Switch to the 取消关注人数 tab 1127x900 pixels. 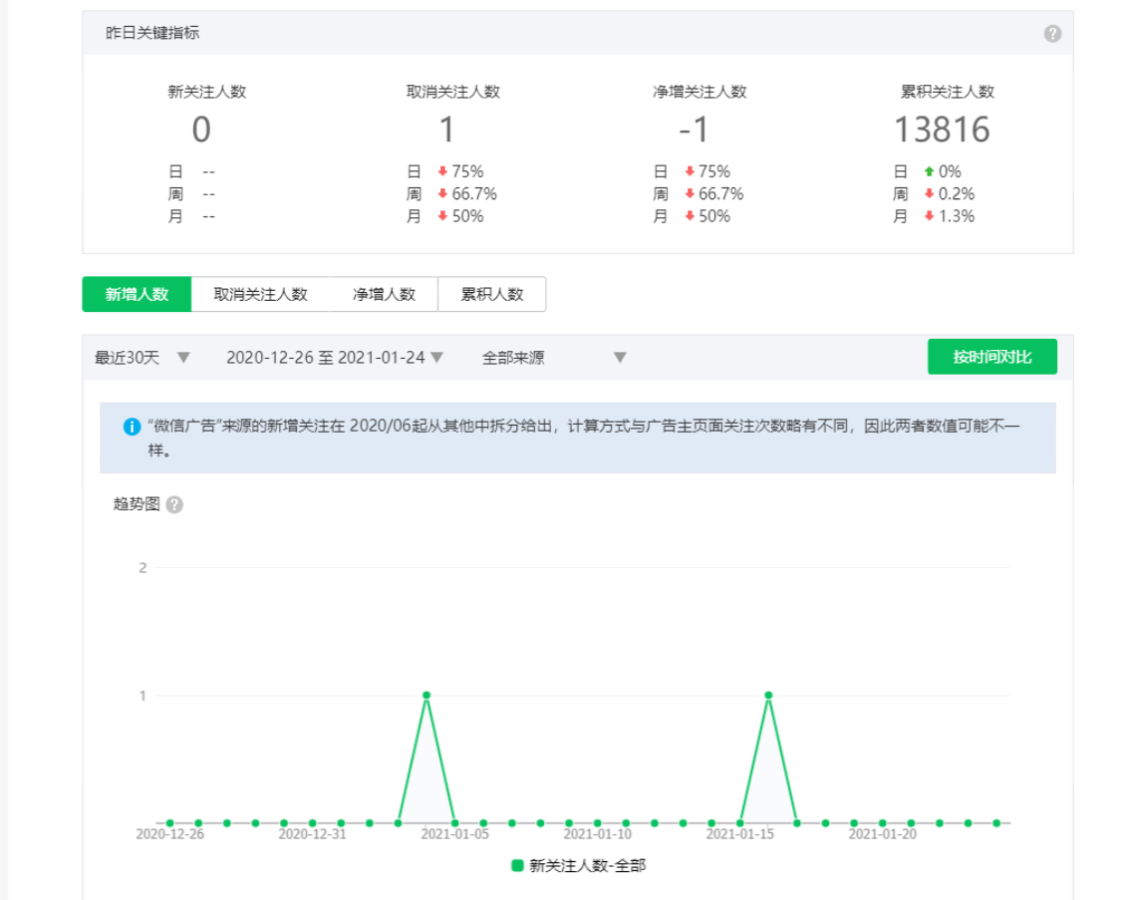point(260,294)
